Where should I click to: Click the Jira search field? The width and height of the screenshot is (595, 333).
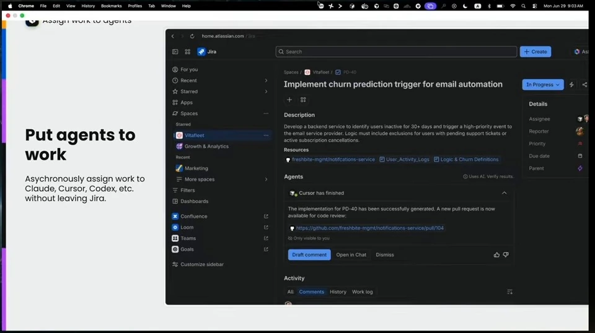pyautogui.click(x=396, y=51)
